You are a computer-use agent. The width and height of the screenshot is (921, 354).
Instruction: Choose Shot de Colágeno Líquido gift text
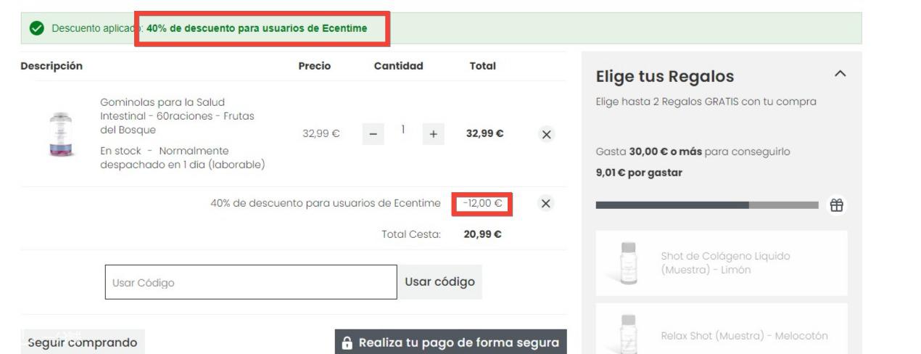point(725,263)
